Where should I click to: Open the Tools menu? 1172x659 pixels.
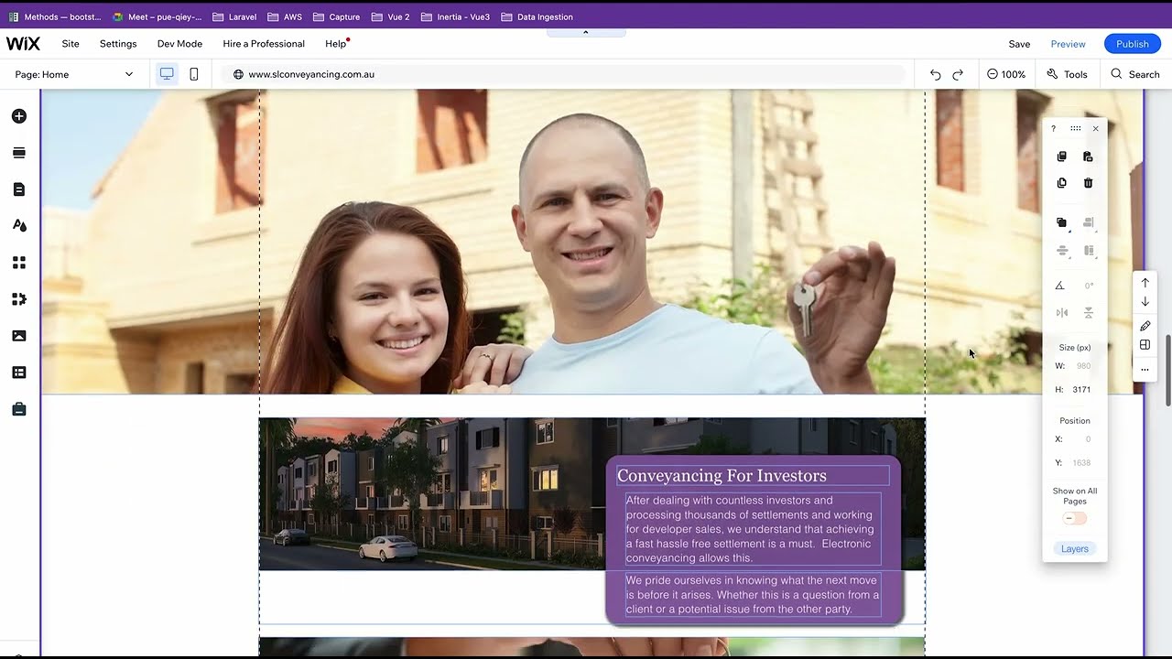pyautogui.click(x=1068, y=74)
